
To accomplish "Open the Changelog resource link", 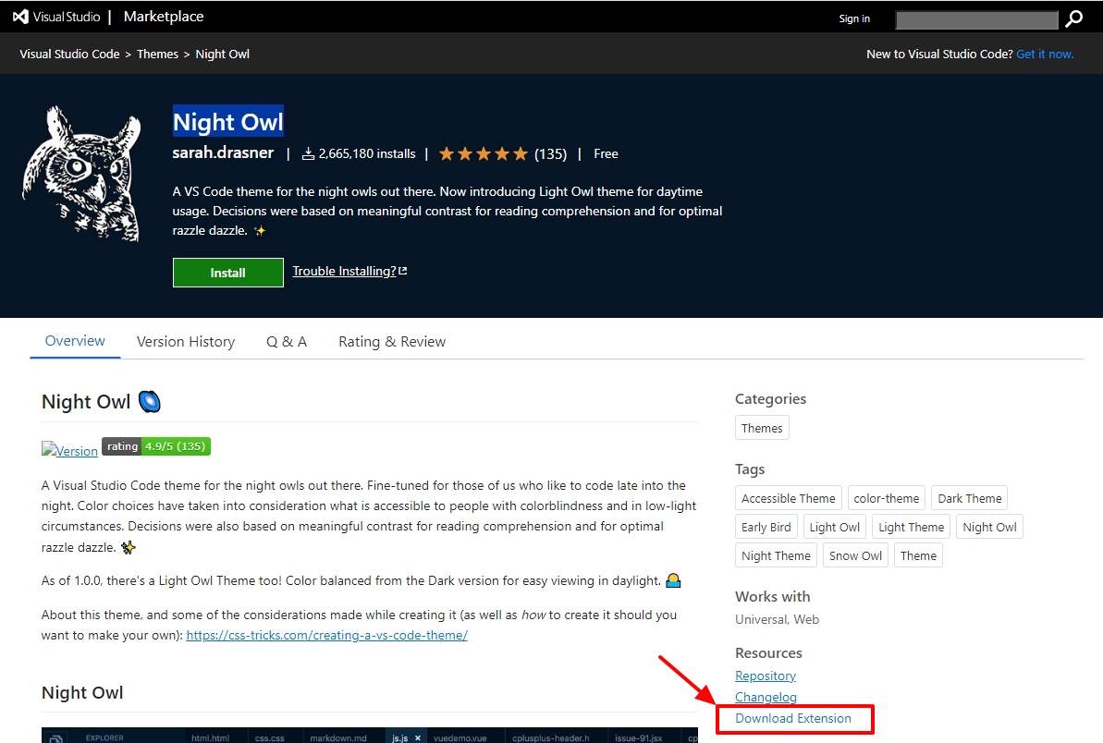I will [766, 697].
